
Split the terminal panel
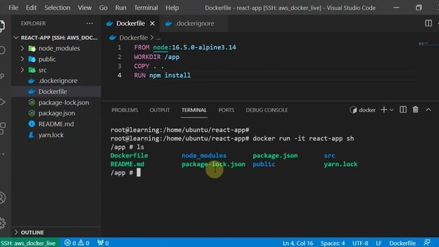point(403,110)
